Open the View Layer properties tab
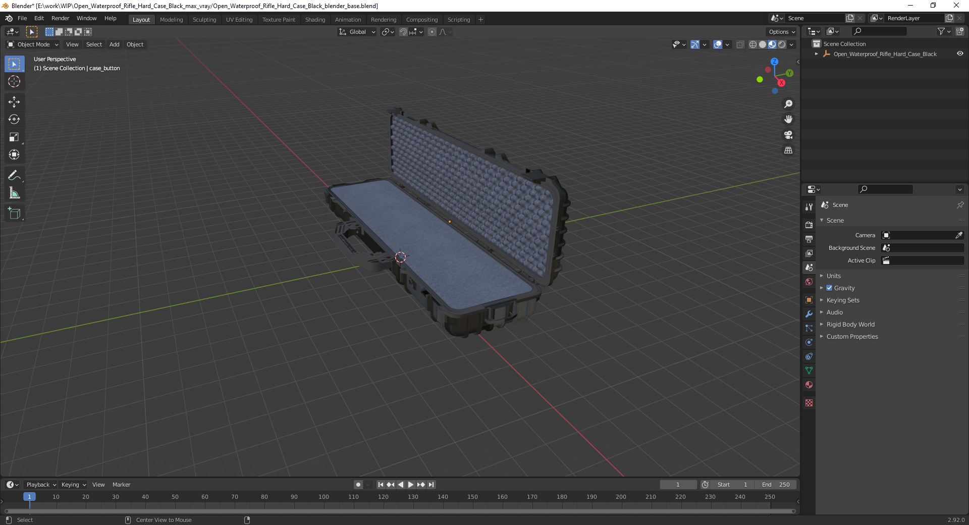The width and height of the screenshot is (969, 525). click(x=809, y=253)
